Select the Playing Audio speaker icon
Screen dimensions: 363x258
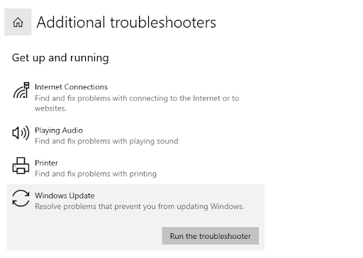coord(21,133)
